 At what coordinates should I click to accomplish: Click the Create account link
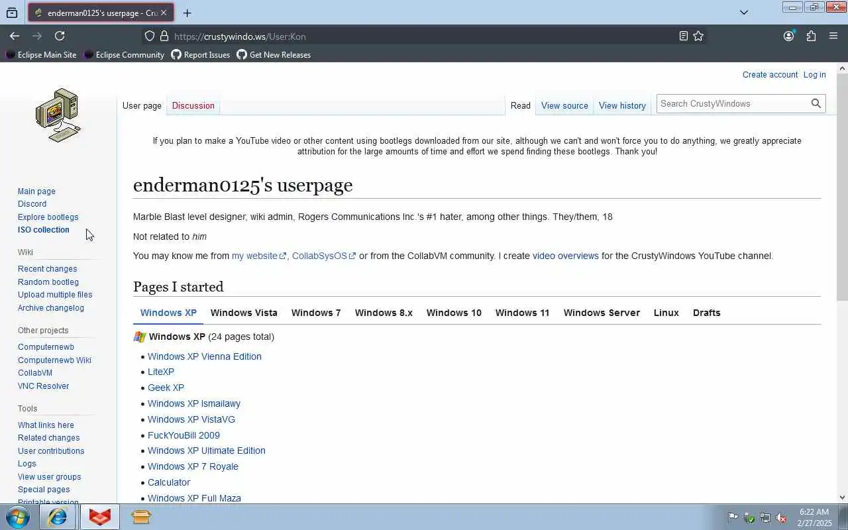(x=770, y=75)
